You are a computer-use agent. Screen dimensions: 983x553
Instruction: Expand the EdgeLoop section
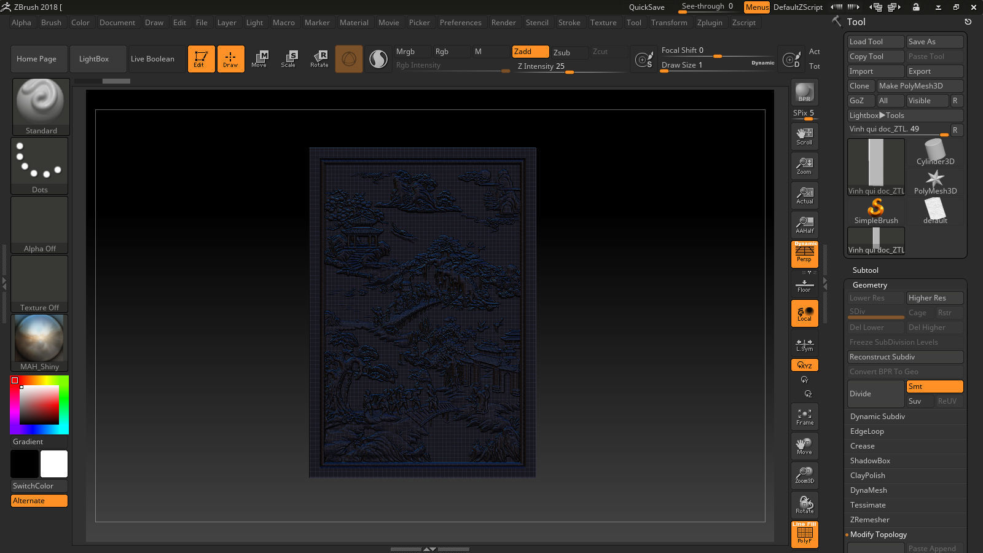(867, 431)
